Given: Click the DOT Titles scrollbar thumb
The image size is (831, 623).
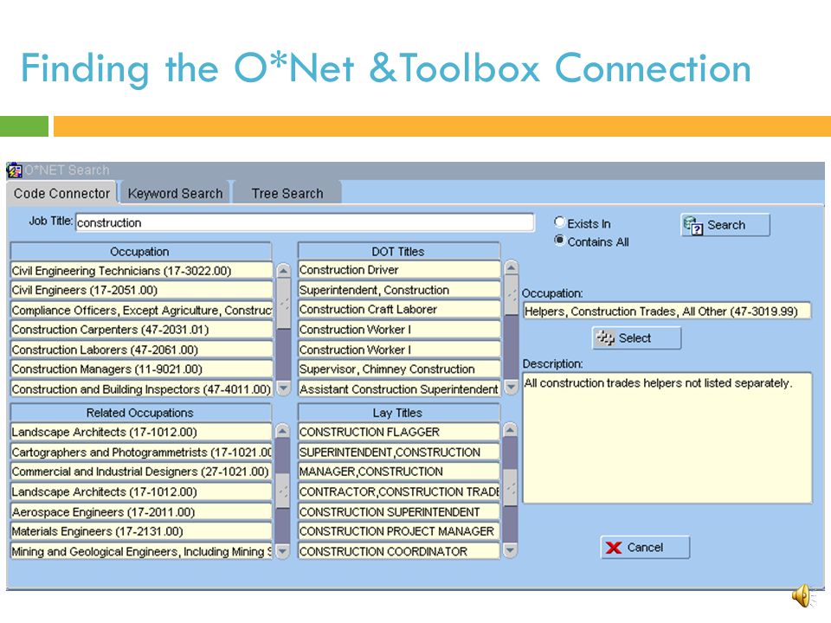Looking at the screenshot, I should coord(511,294).
